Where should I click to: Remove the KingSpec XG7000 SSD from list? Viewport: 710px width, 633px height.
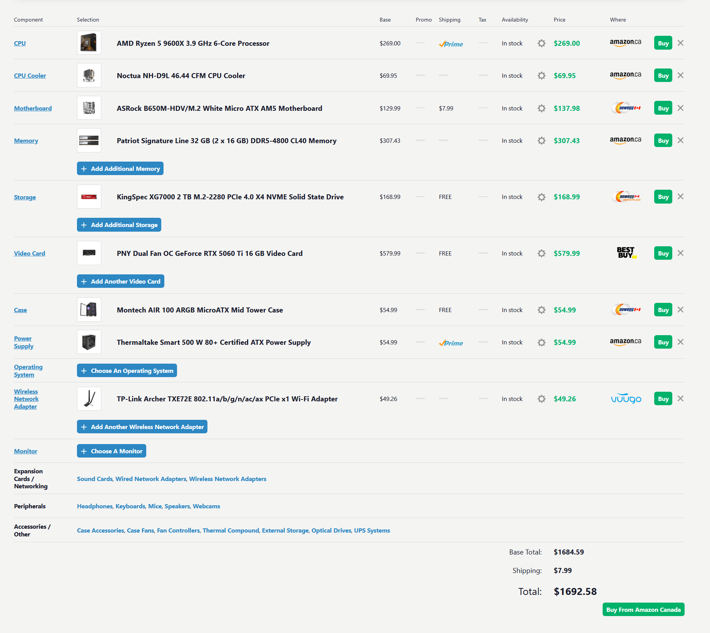pyautogui.click(x=680, y=197)
